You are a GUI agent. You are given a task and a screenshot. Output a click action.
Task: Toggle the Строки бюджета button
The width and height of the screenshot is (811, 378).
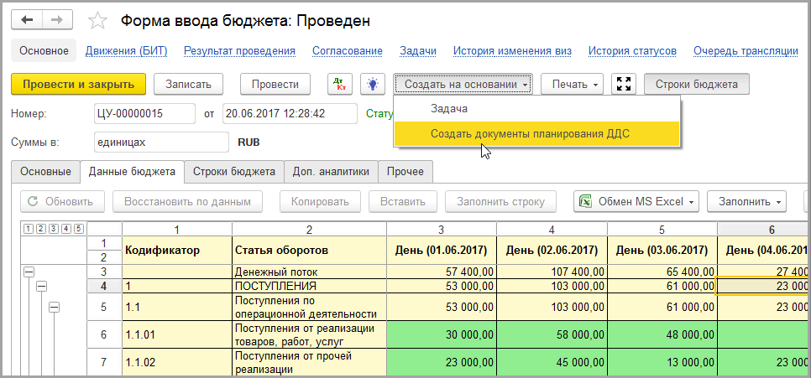(x=696, y=85)
